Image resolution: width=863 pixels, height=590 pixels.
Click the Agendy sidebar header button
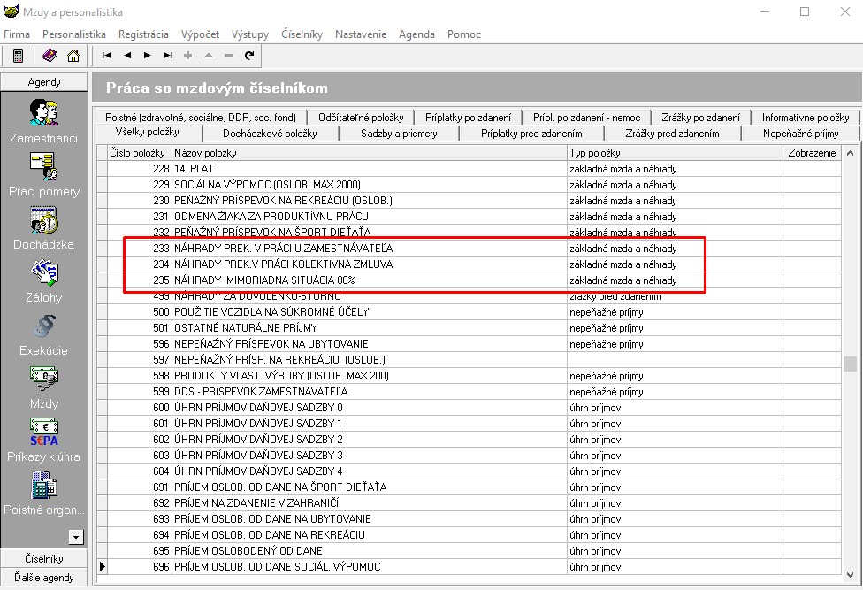click(44, 82)
